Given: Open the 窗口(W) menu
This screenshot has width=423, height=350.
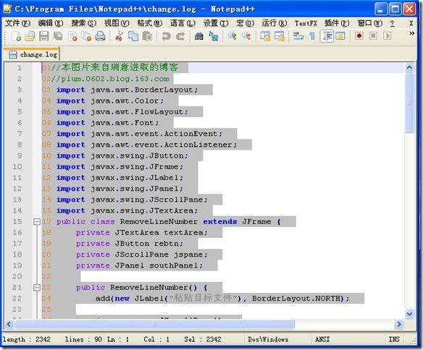Looking at the screenshot, I should coord(370,23).
